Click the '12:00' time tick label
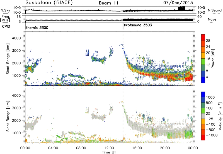This screenshot has height=154, width=223. pos(109,148)
